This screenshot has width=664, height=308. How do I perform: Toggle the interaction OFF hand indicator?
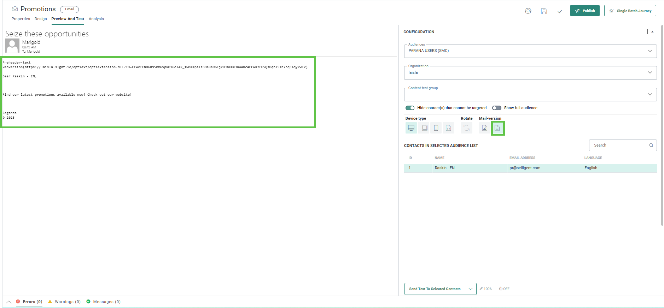(x=504, y=289)
